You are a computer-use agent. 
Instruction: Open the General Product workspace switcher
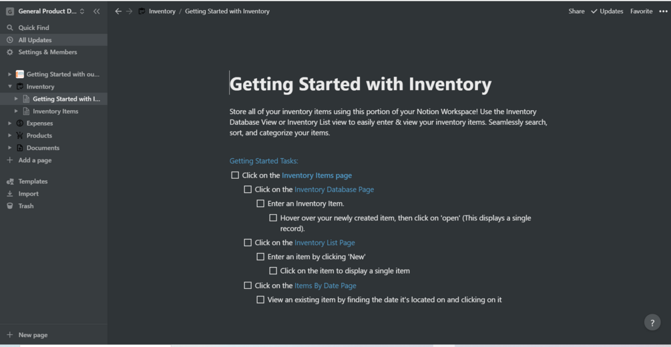coord(45,11)
